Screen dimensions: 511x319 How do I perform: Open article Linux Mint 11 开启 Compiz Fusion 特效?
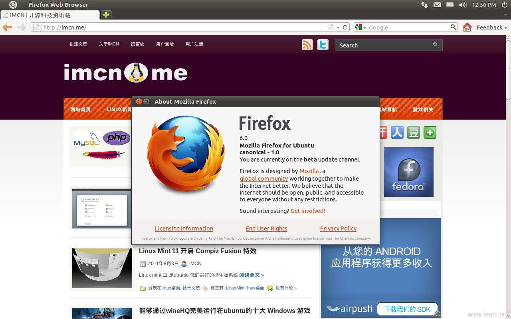point(198,251)
